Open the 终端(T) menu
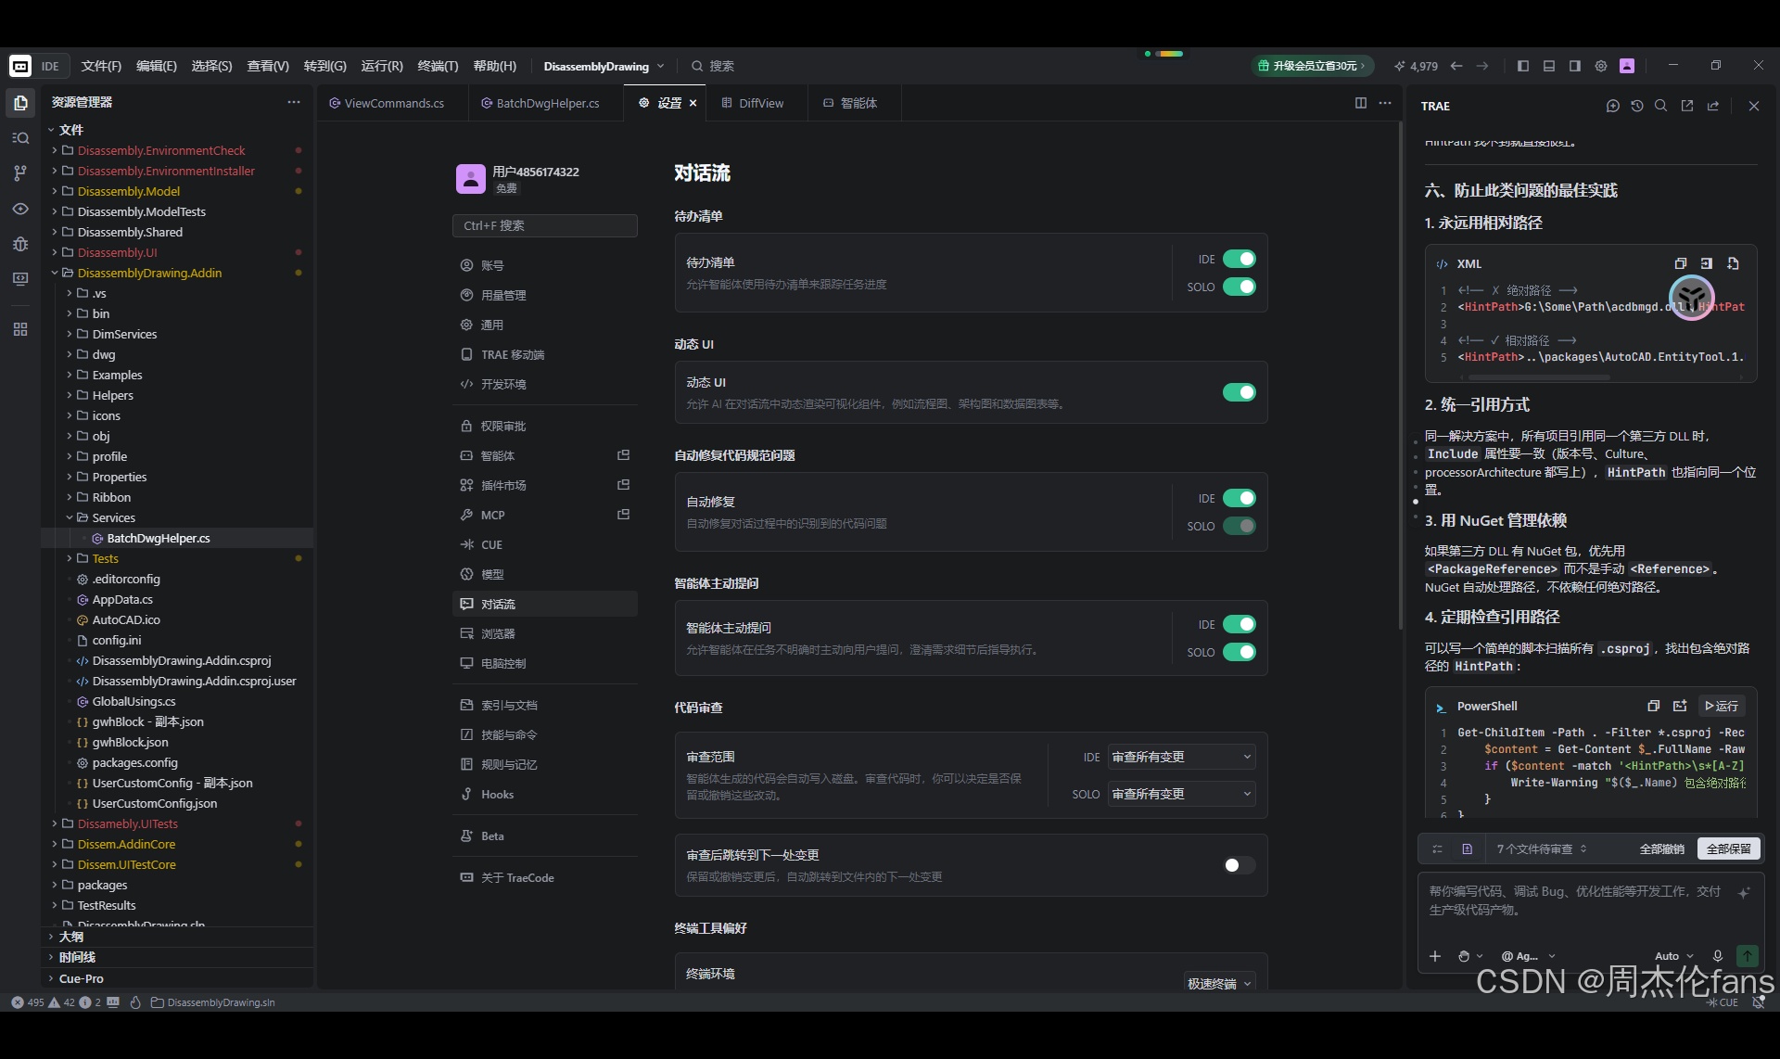The height and width of the screenshot is (1059, 1780). 438,66
